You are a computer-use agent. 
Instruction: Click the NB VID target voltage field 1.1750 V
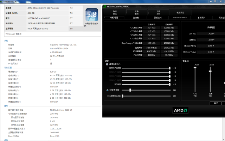[211, 40]
